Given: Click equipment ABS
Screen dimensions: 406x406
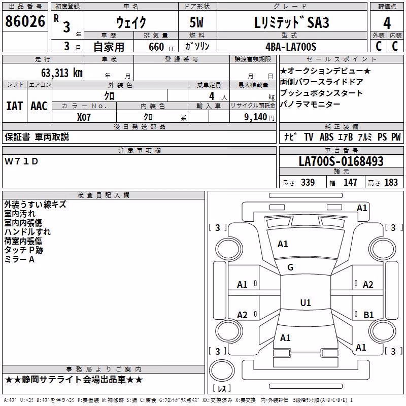Looking at the screenshot, I should click(x=326, y=137).
